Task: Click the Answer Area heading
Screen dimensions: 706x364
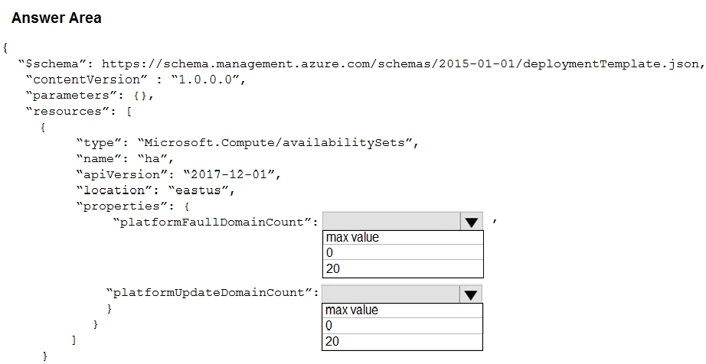Action: point(57,18)
